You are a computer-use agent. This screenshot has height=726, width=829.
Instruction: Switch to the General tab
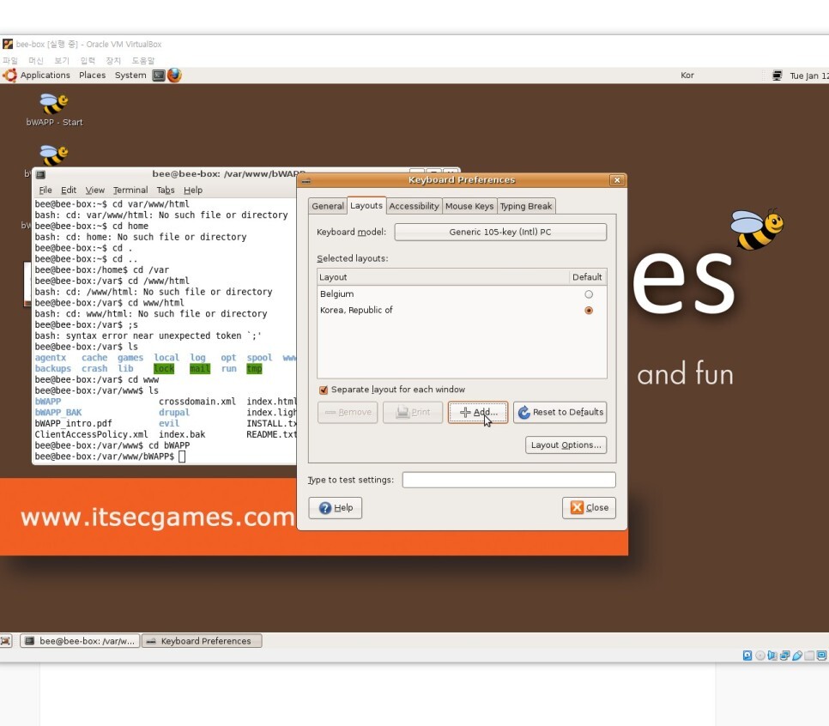(x=327, y=206)
